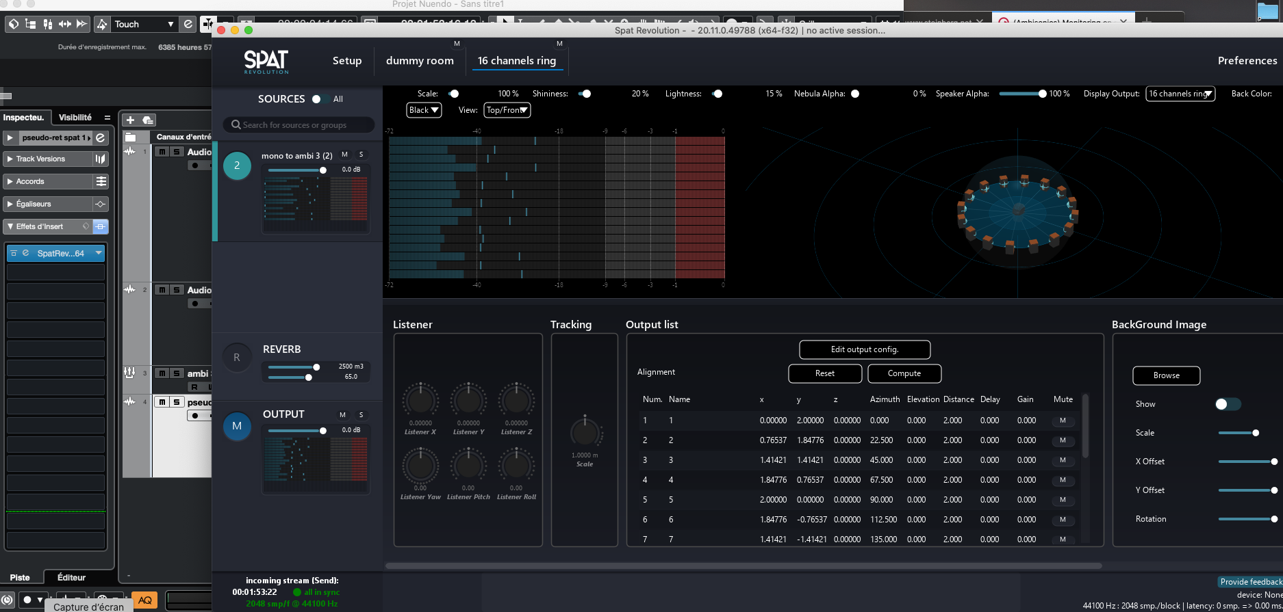The height and width of the screenshot is (612, 1283).
Task: Toggle the Show background image switch
Action: [x=1227, y=404]
